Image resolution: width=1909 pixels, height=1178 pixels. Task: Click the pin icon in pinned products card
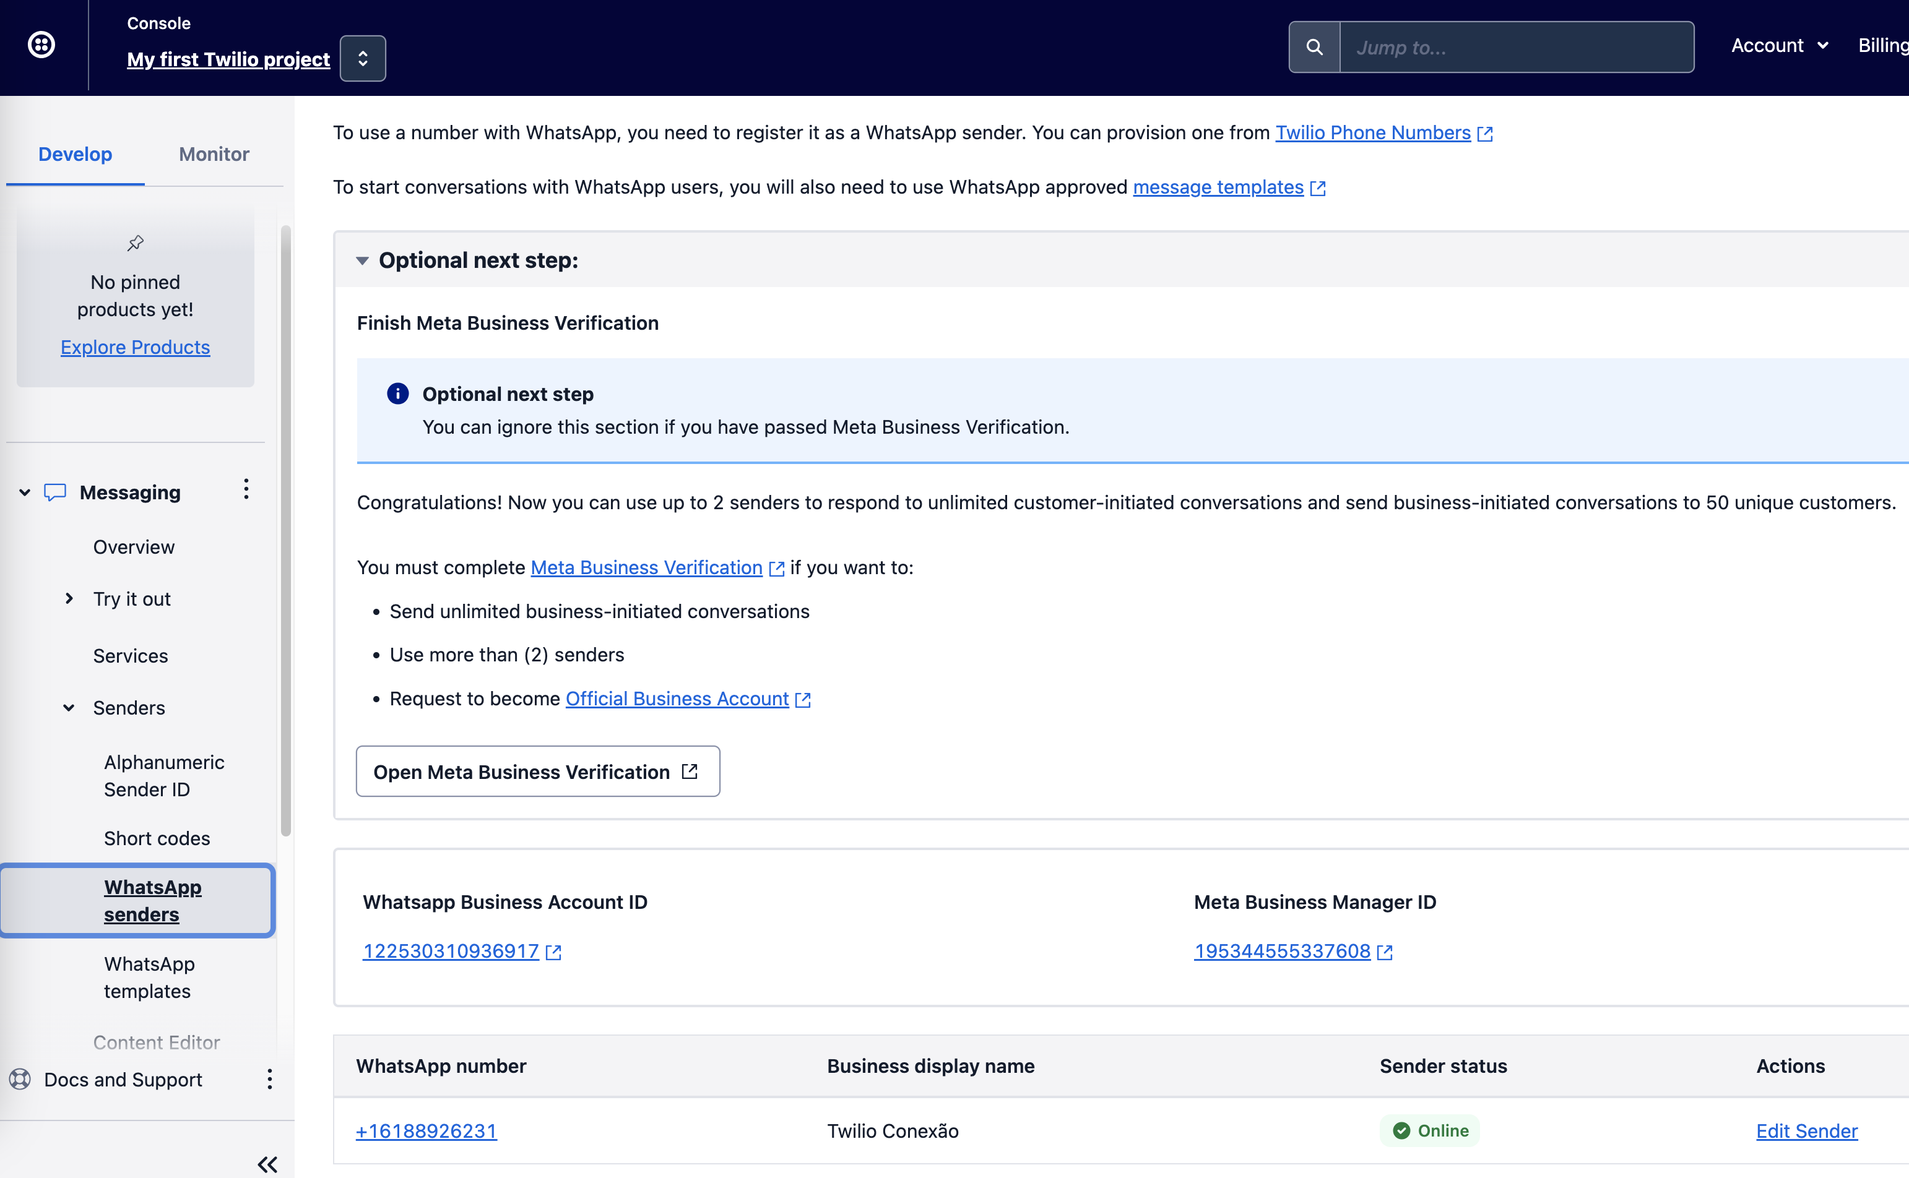pyautogui.click(x=136, y=243)
